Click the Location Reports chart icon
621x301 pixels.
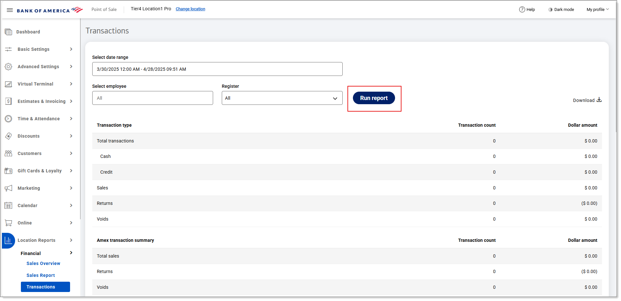(8, 240)
